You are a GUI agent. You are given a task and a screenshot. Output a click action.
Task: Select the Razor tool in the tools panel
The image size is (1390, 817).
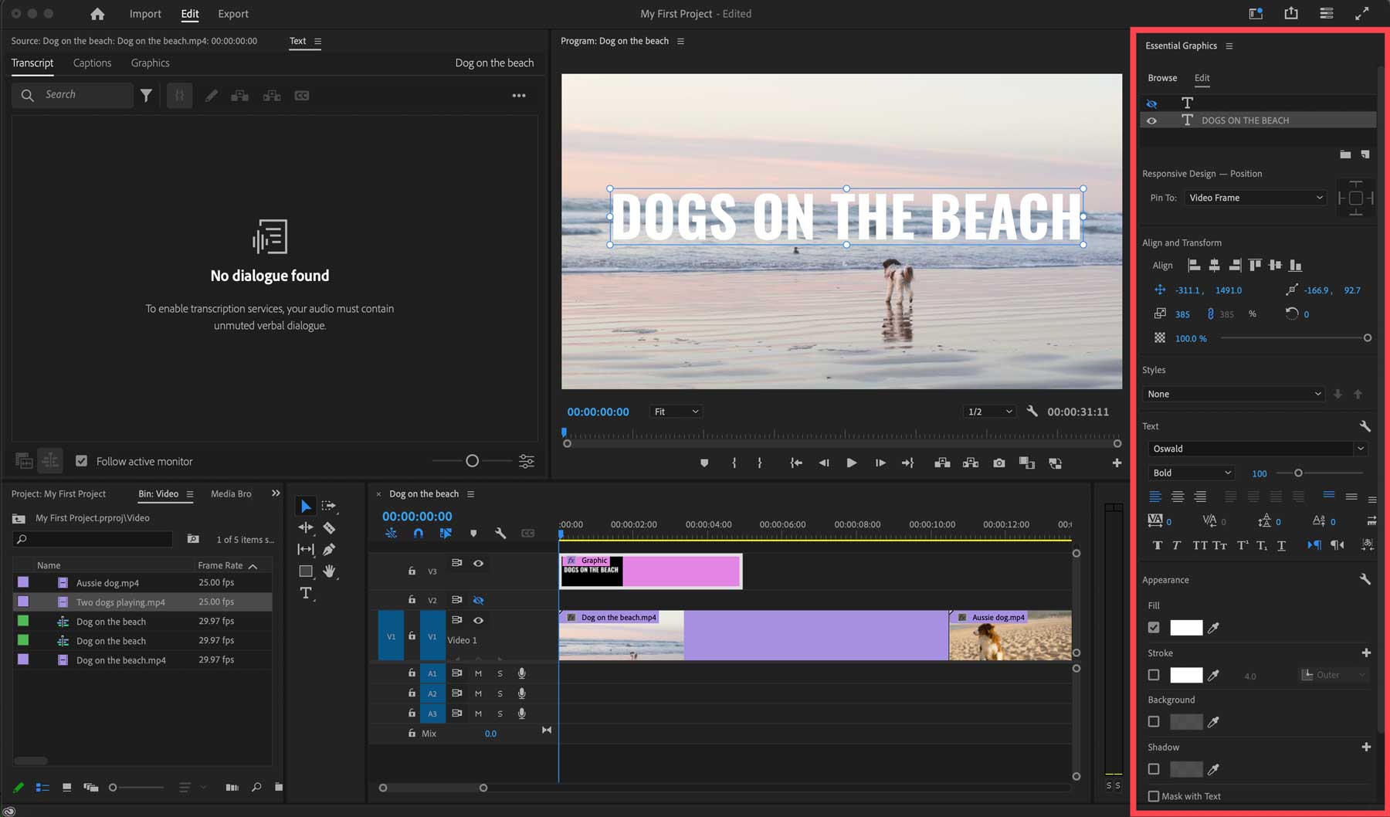329,528
